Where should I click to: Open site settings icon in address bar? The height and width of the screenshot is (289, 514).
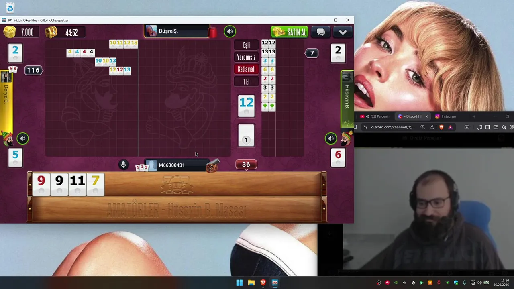point(365,127)
